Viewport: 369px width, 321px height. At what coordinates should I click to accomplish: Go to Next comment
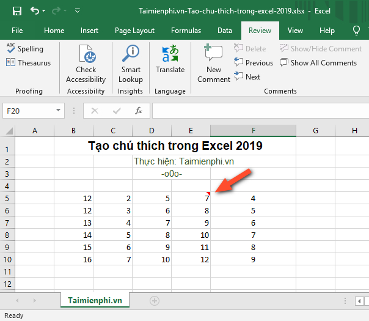coord(247,77)
